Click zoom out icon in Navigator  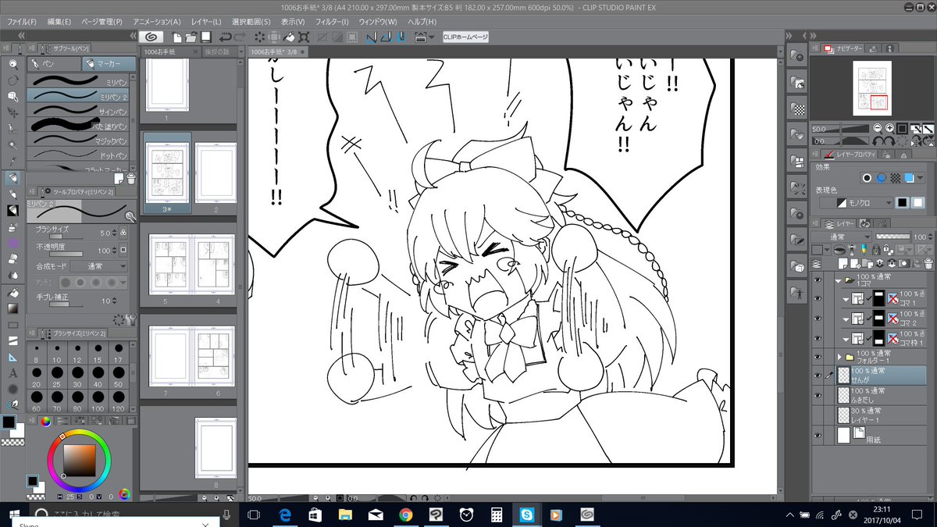pos(879,128)
